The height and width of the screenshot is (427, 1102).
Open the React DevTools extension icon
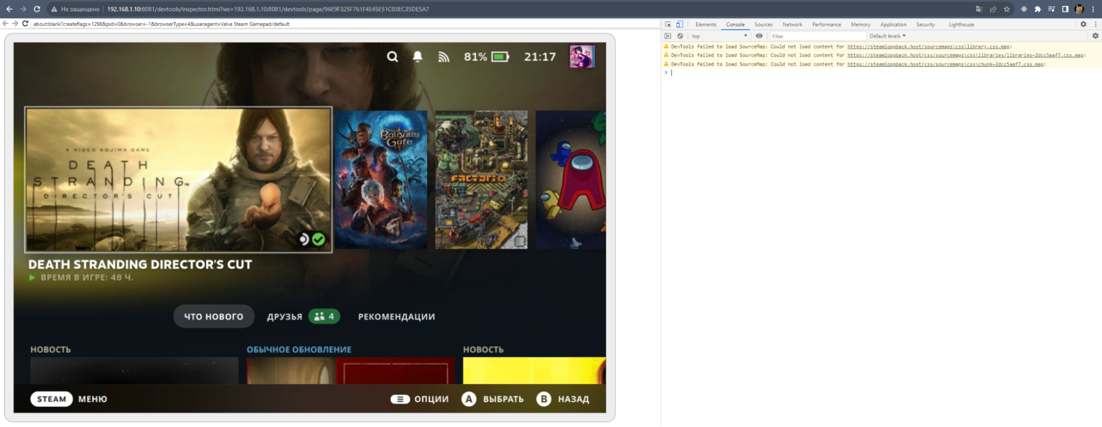point(1024,9)
